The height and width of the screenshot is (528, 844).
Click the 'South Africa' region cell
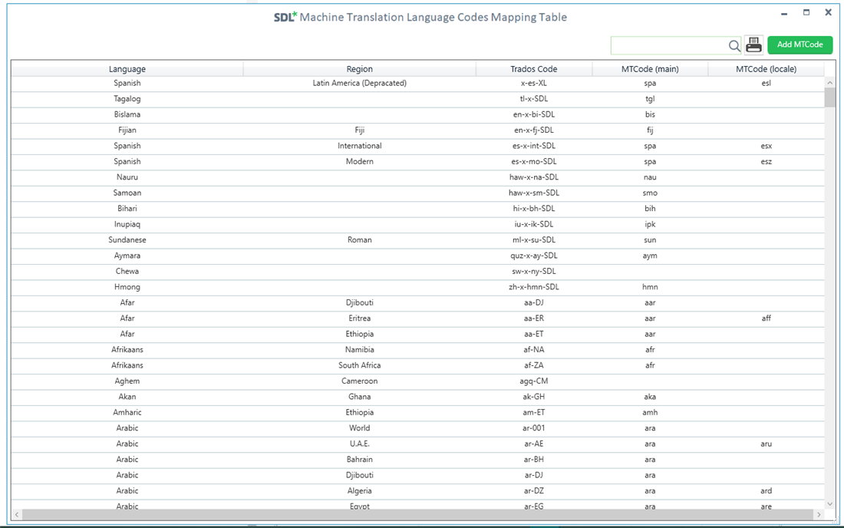tap(360, 365)
